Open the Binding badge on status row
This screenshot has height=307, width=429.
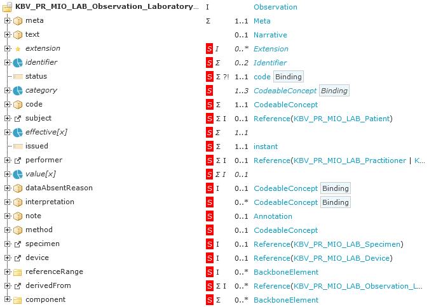point(288,77)
